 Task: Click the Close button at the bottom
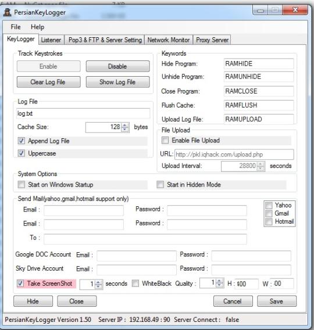[77, 301]
